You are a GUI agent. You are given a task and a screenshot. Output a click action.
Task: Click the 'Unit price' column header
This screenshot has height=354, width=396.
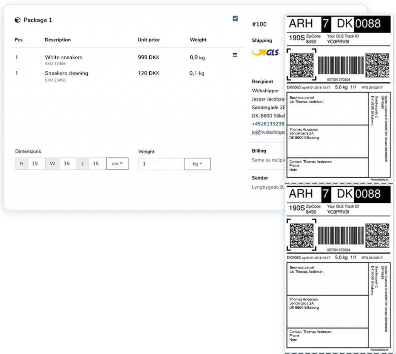pos(148,40)
